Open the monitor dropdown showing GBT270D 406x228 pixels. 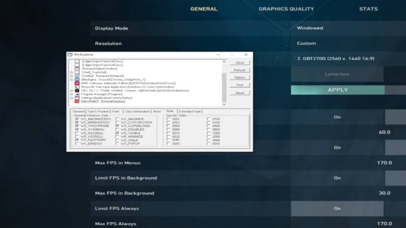coord(348,58)
